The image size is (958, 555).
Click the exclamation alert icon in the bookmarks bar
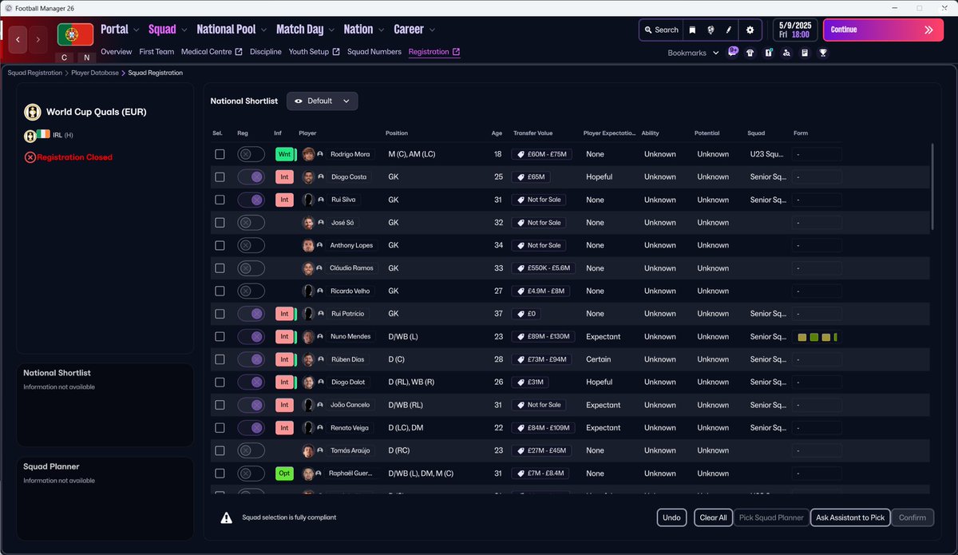tap(768, 53)
